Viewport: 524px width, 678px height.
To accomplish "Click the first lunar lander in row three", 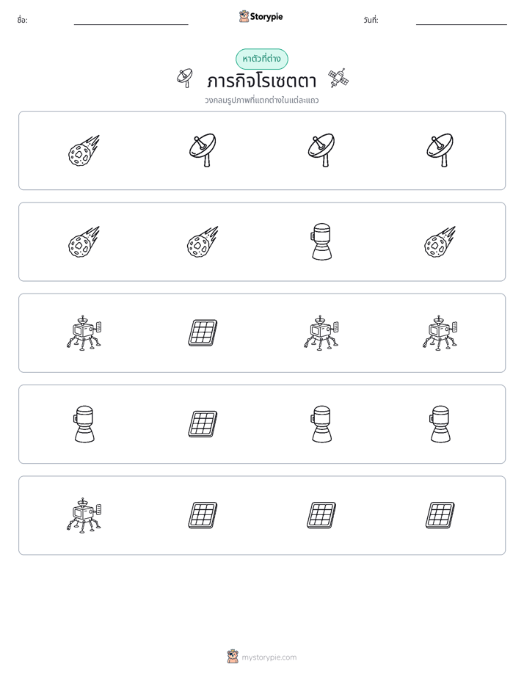I will pyautogui.click(x=84, y=333).
